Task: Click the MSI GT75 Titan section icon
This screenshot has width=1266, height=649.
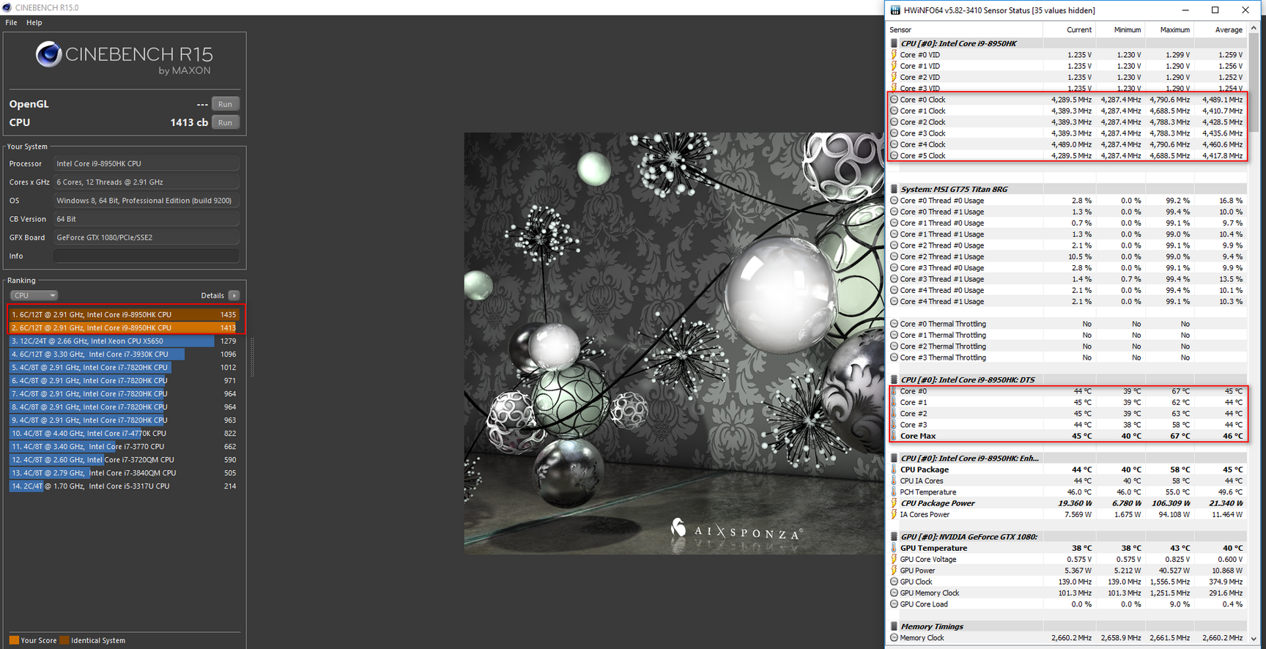Action: 894,189
